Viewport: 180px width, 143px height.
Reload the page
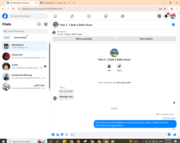[x=13, y=9]
